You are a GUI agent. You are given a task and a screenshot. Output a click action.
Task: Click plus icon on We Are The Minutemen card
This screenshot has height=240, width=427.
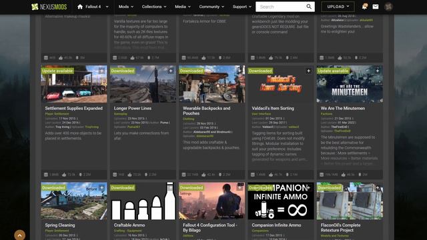(x=378, y=71)
